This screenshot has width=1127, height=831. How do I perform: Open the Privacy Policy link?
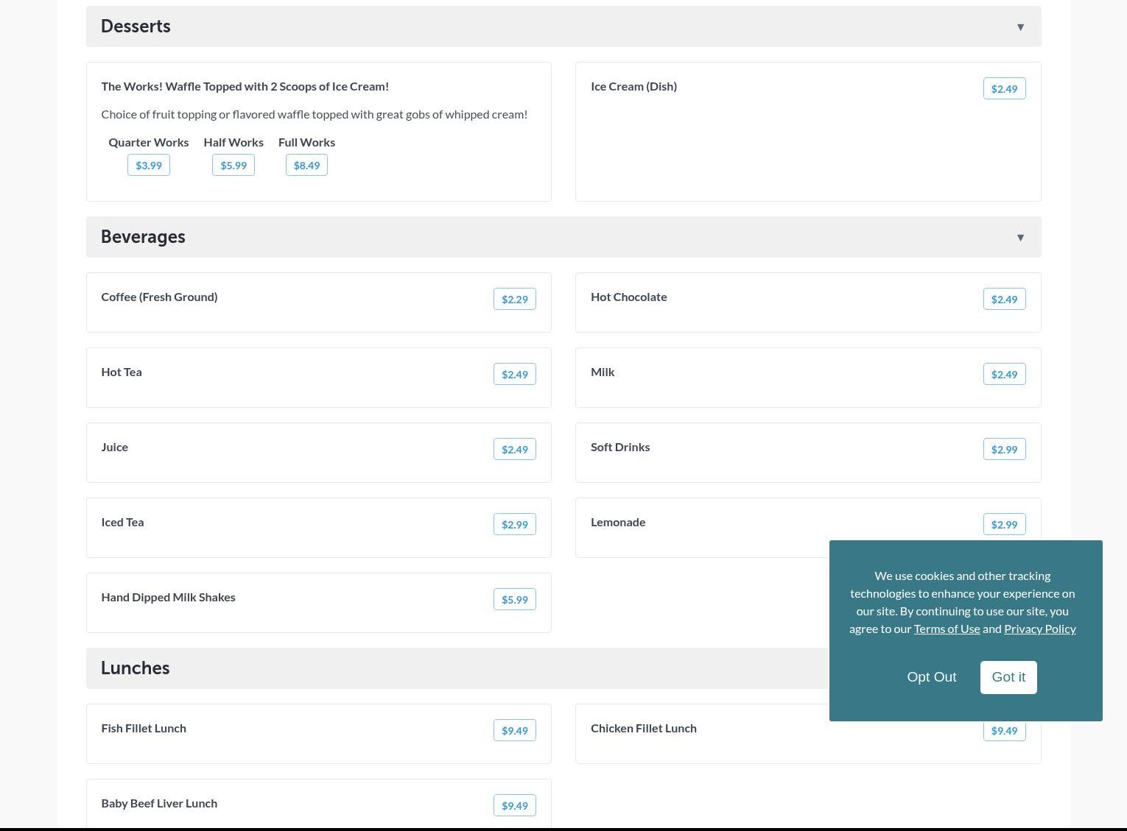click(x=1039, y=629)
